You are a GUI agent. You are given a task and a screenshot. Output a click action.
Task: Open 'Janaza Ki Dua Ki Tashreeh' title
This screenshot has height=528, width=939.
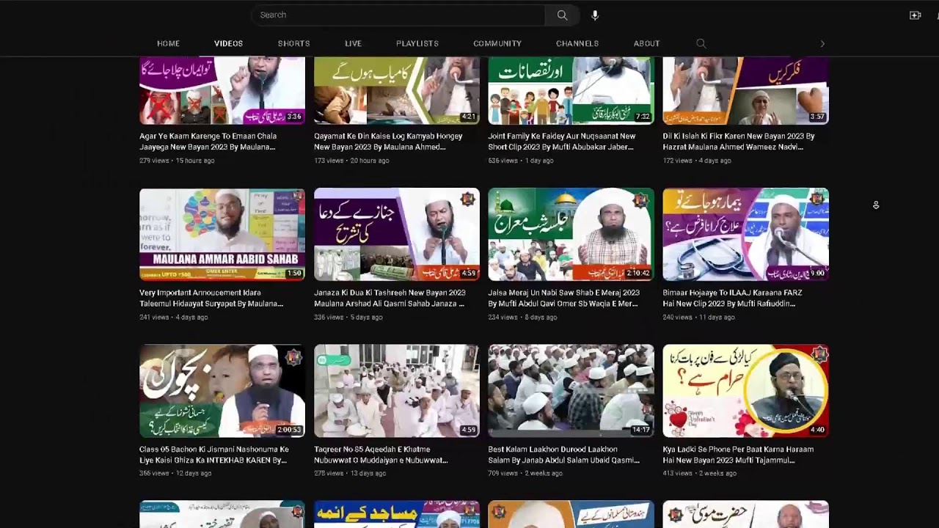coord(390,298)
